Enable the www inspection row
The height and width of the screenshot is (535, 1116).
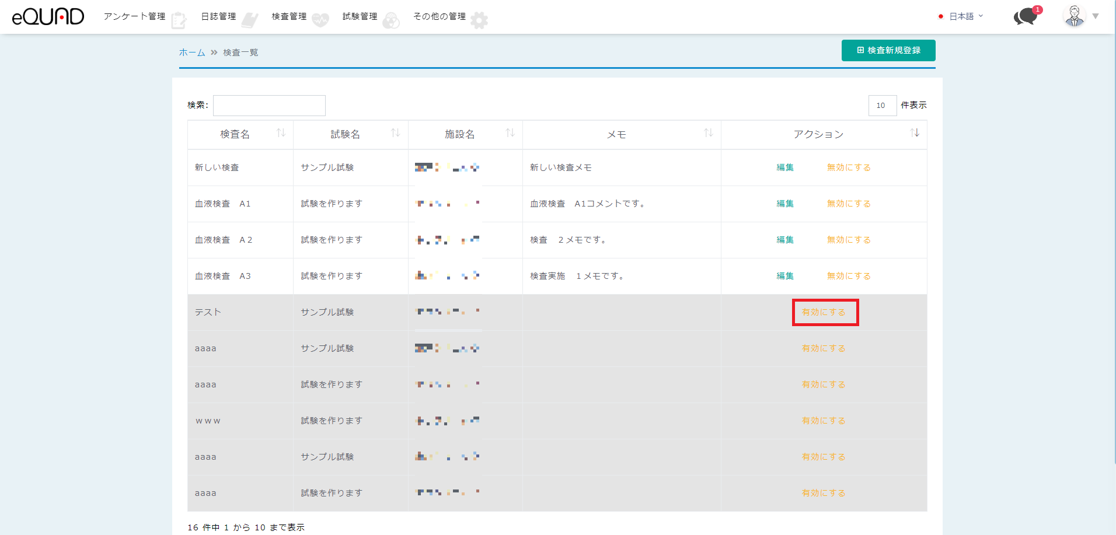(x=824, y=421)
